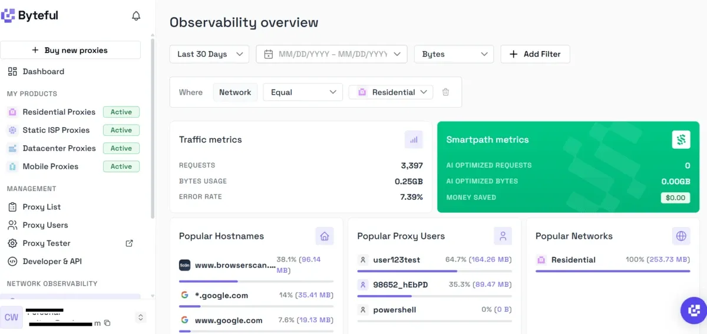Click Popular Hostnames home icon
Image resolution: width=707 pixels, height=334 pixels.
coord(325,236)
